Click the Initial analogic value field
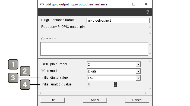Viewport: 190px width, 106px height. pyautogui.click(x=100, y=84)
